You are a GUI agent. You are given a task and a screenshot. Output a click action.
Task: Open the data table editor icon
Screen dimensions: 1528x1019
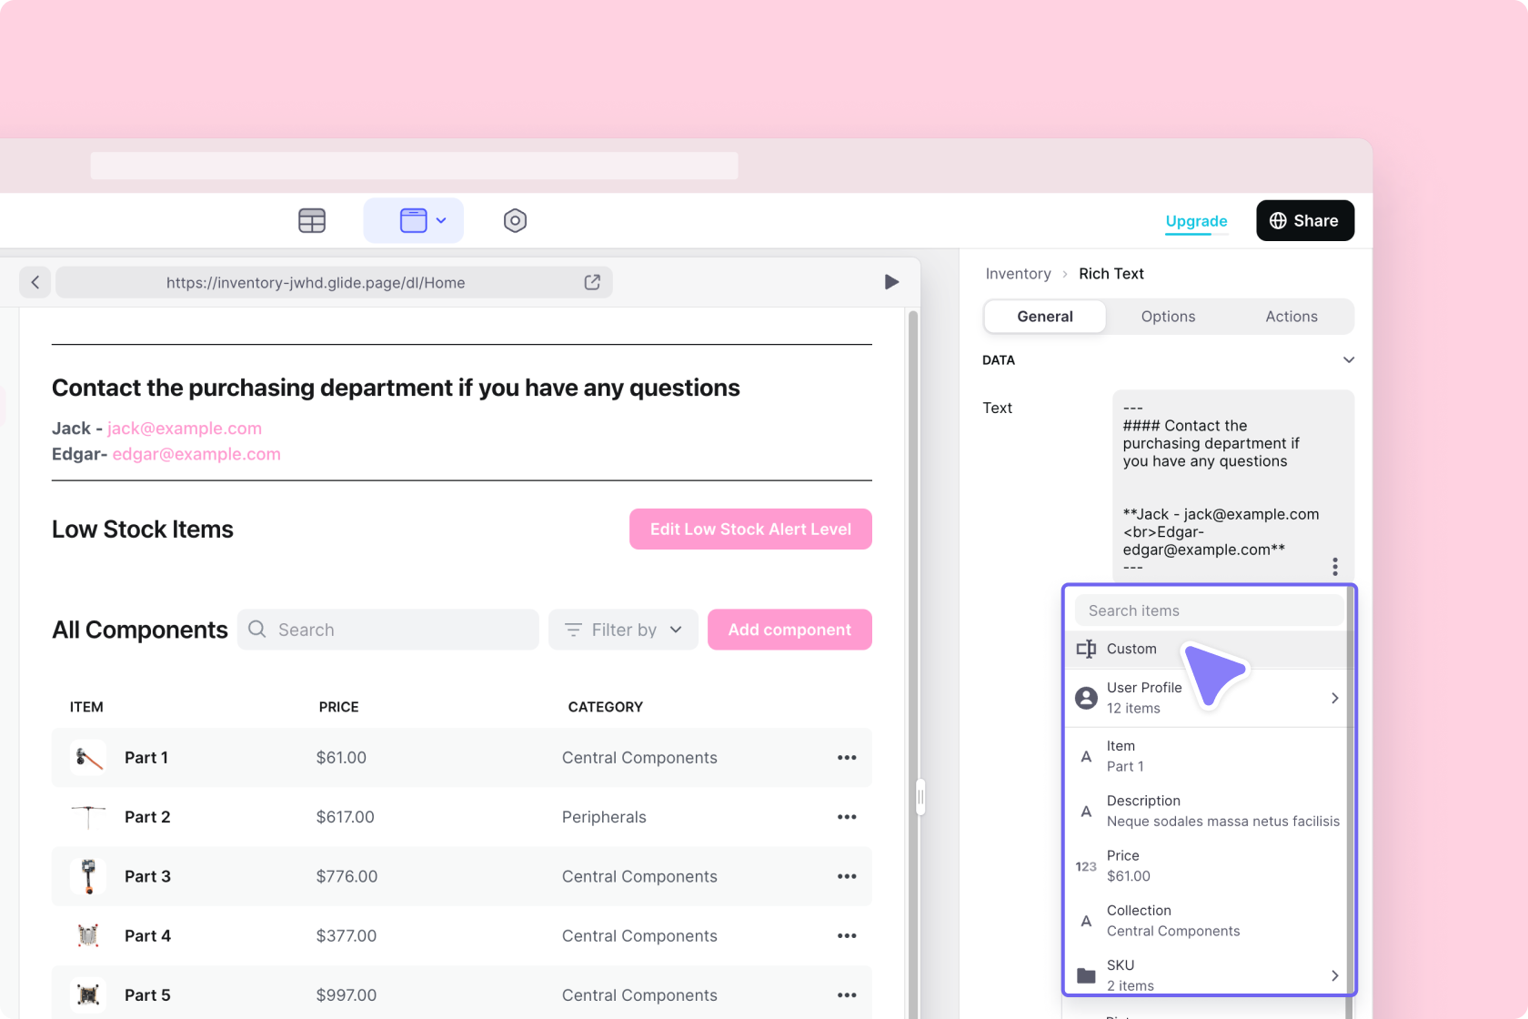[312, 220]
